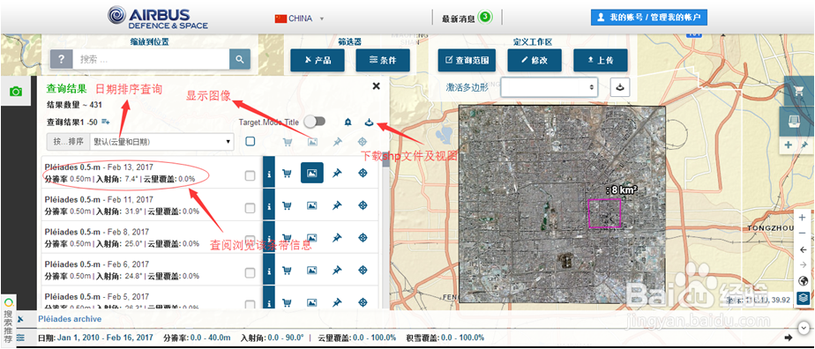Screen dimensions: 815x349
Task: Click the header pin icon above the results list
Action: point(337,141)
